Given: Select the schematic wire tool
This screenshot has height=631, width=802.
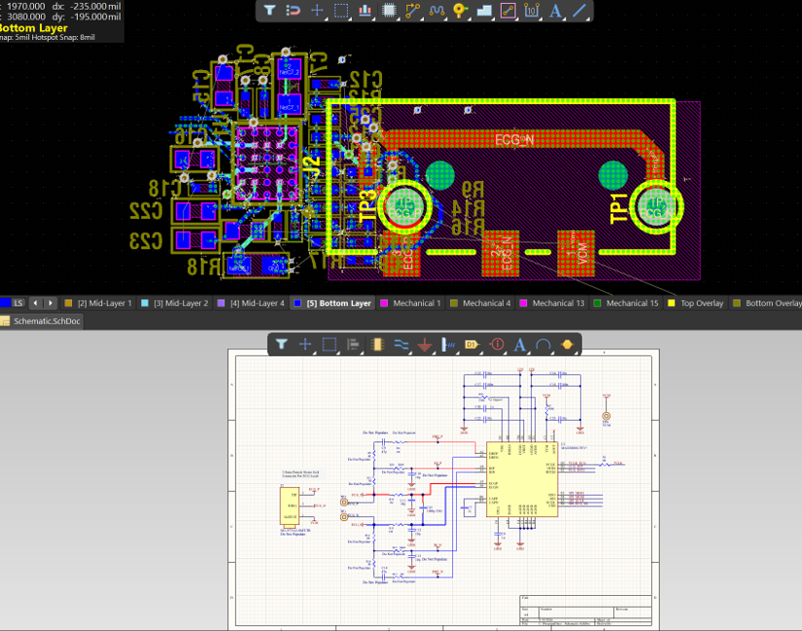Looking at the screenshot, I should click(x=401, y=344).
